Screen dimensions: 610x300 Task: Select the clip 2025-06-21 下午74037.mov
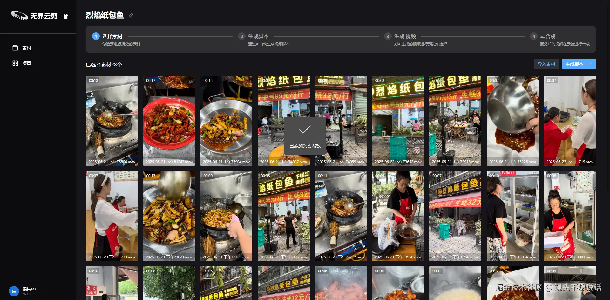(x=284, y=121)
